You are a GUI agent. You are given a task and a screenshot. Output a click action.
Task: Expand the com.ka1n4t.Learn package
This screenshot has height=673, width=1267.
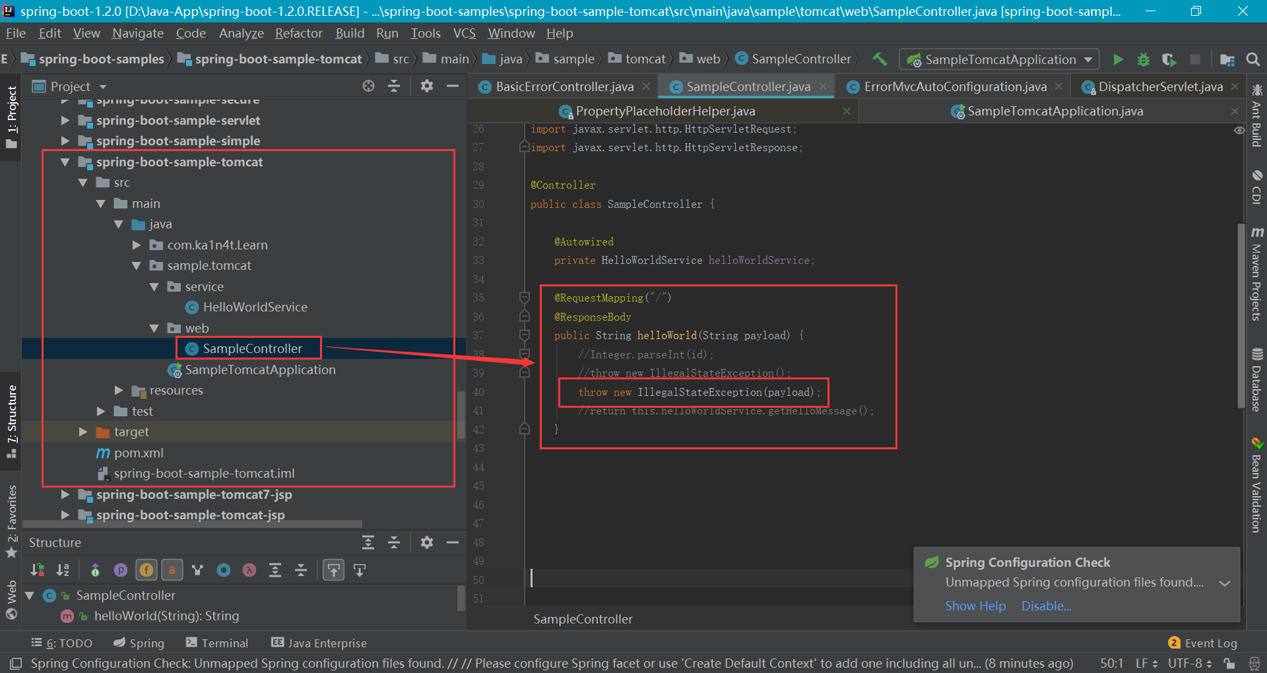pyautogui.click(x=137, y=245)
